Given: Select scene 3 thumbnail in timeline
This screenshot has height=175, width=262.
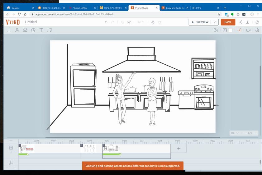Looking at the screenshot, I should 111,149.
